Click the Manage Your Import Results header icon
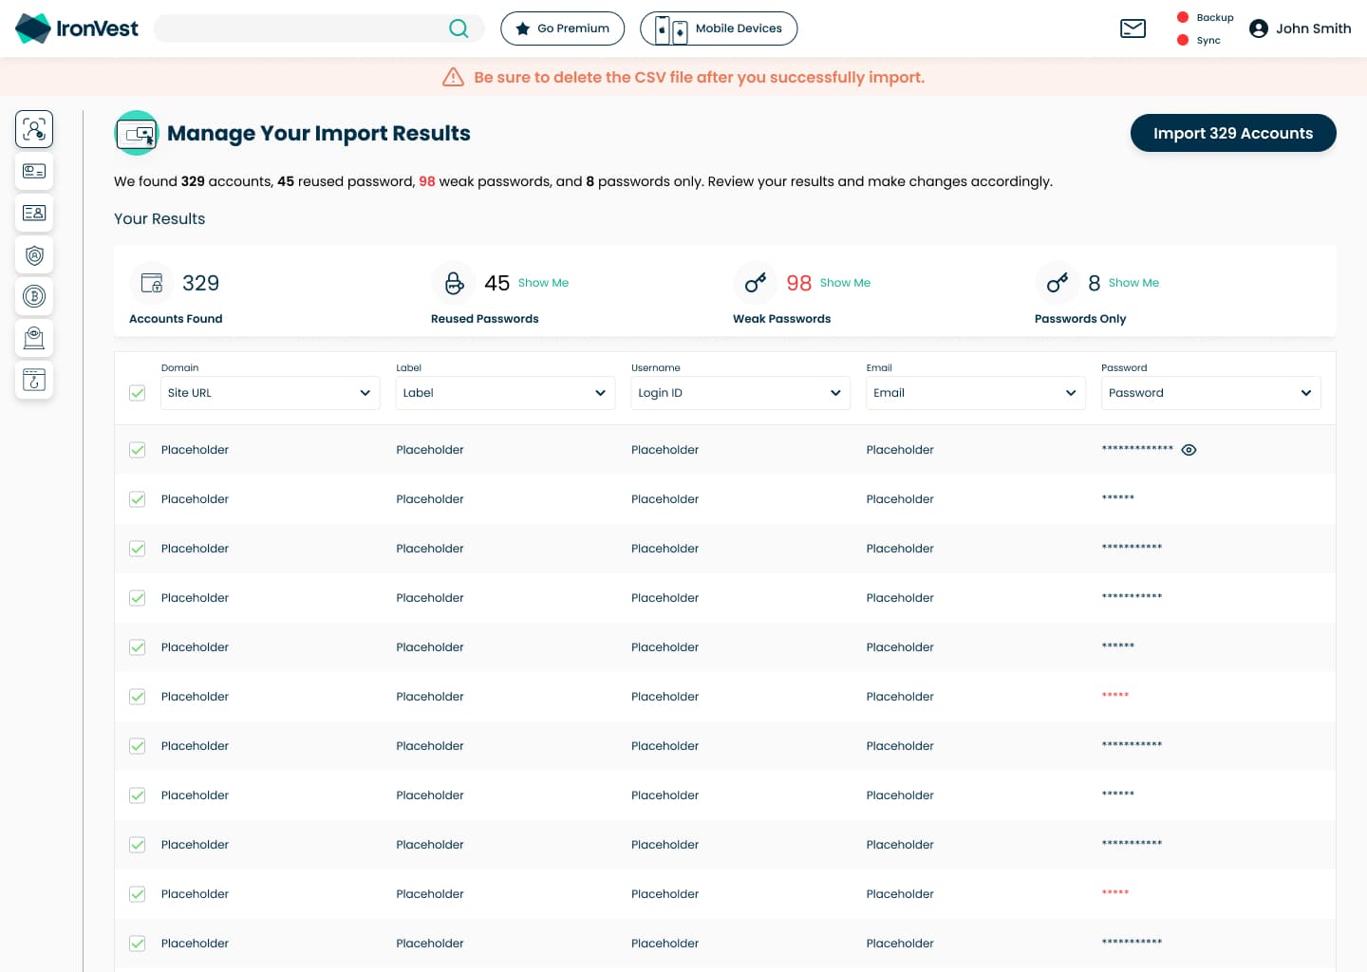This screenshot has width=1367, height=972. pos(137,133)
